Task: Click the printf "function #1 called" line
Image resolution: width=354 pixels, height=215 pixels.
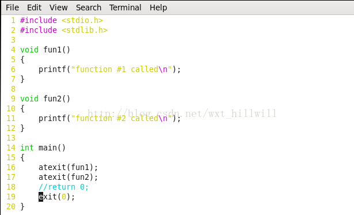Action: (109, 69)
